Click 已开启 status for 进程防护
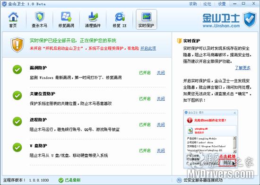 145,124
